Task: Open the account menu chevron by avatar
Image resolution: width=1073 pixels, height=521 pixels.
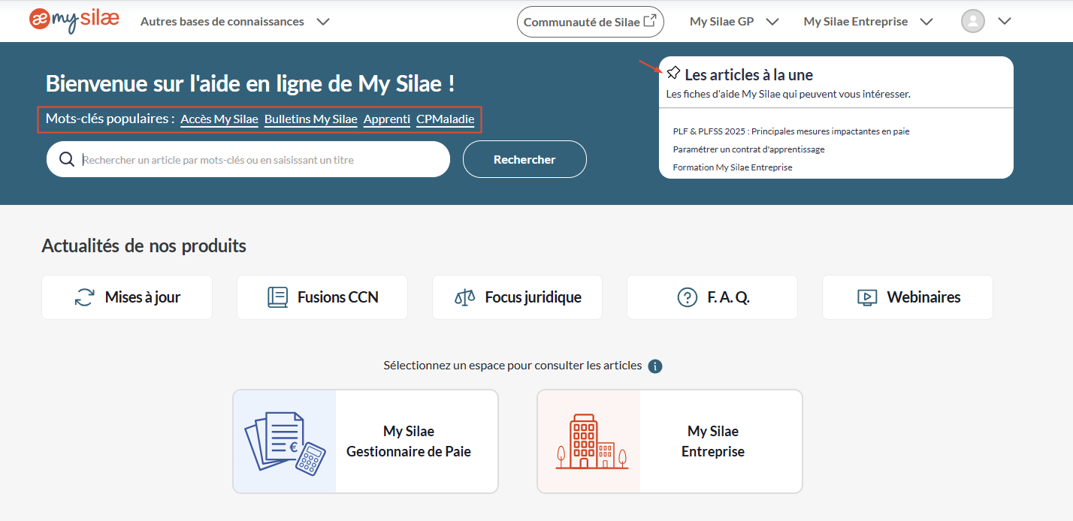Action: 1005,22
